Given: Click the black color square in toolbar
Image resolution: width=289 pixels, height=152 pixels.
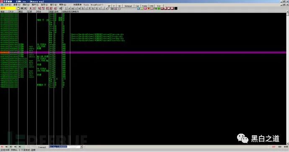Looking at the screenshot, I should click(176, 8).
